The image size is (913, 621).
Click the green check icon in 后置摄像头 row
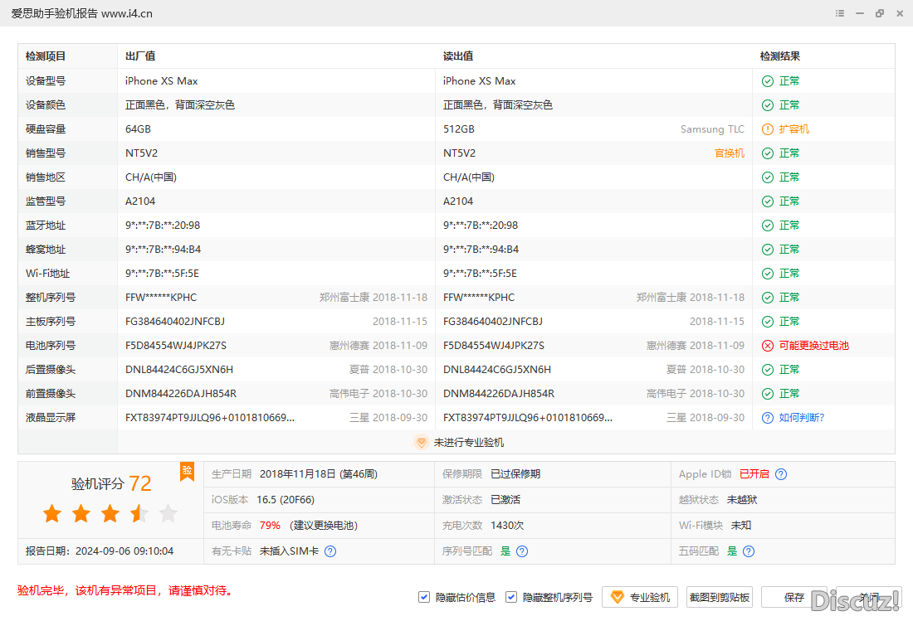point(768,370)
